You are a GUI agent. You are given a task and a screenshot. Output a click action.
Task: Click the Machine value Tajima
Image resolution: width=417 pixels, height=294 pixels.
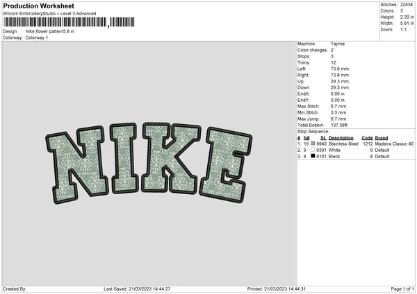[338, 44]
